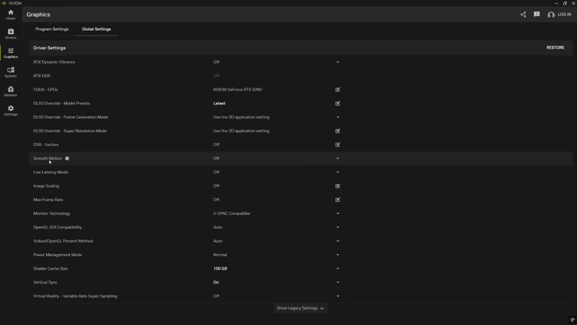Open the Settings gear in sidebar
Viewport: 577px width, 325px height.
coord(10,110)
